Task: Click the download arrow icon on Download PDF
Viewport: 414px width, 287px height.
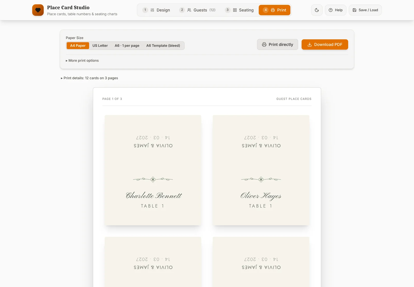Action: (309, 44)
